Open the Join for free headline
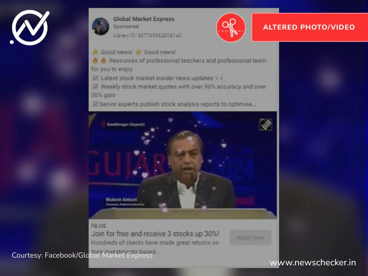The height and width of the screenshot is (276, 368). (155, 234)
